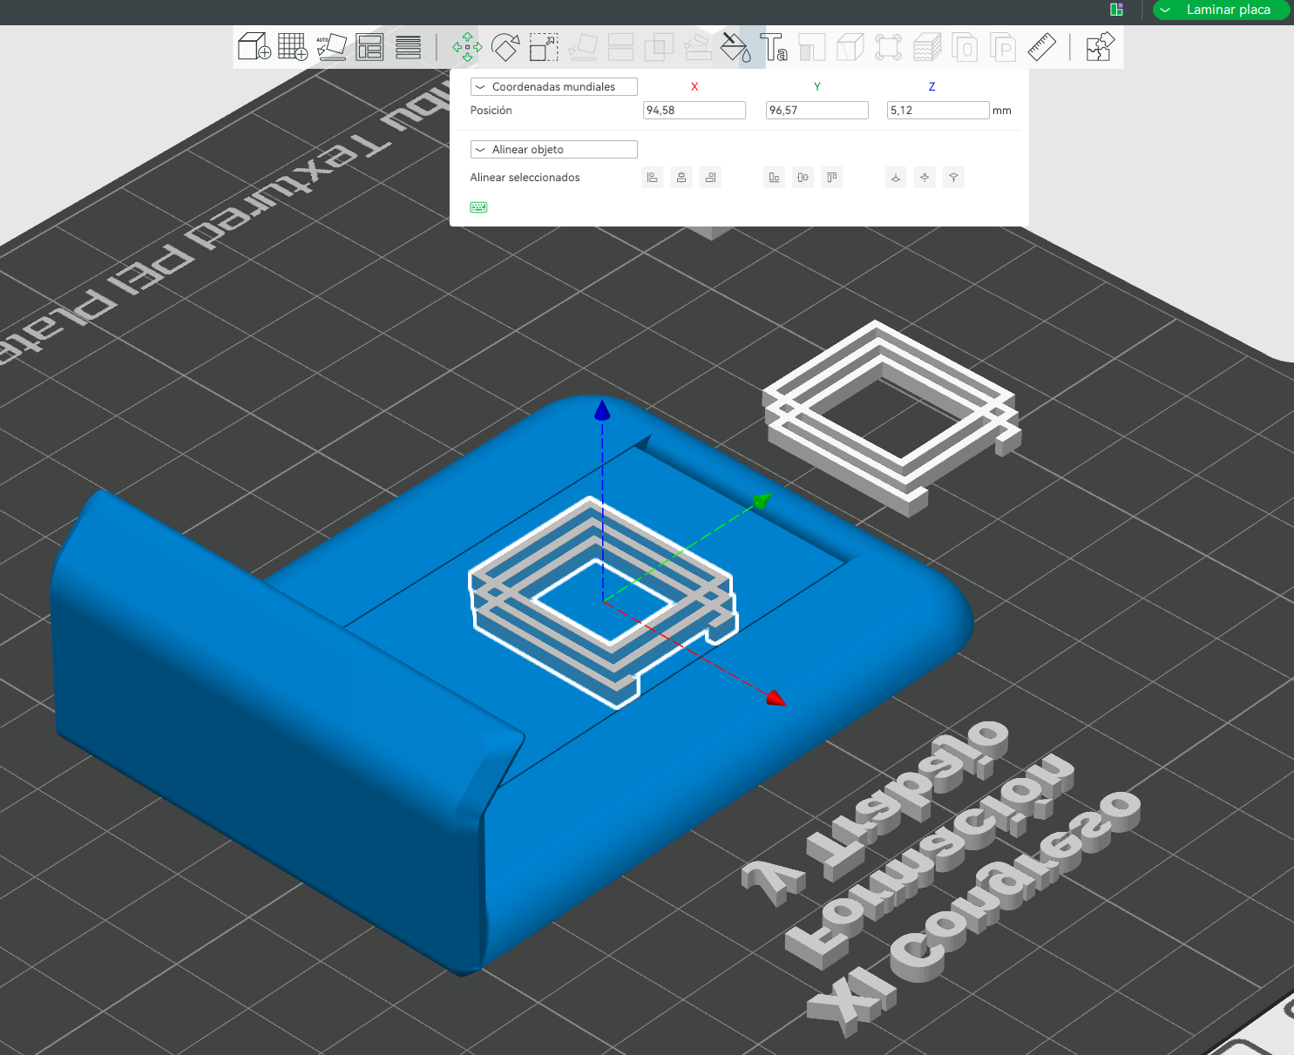1294x1055 pixels.
Task: Focus the X position field 94,58
Action: [694, 111]
